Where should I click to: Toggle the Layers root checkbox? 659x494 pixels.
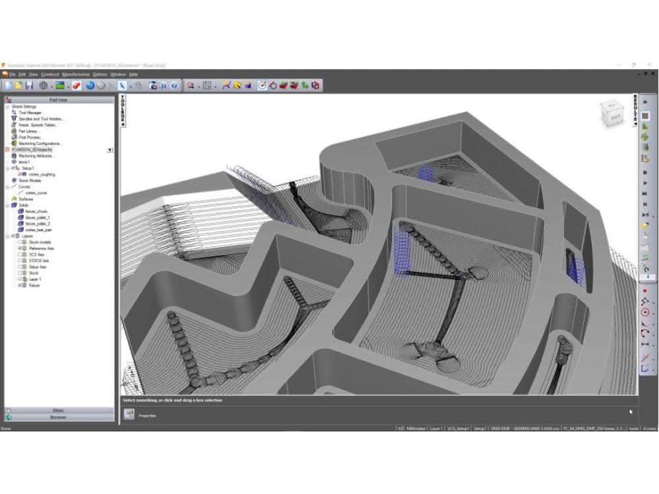[x=13, y=236]
